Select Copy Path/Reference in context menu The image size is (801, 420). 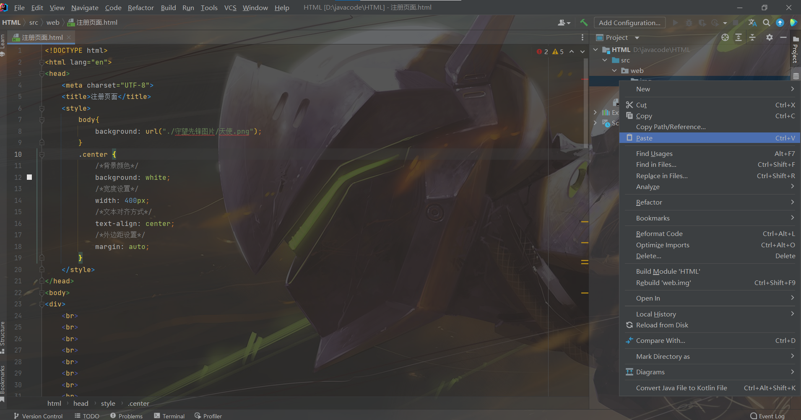[x=710, y=127]
